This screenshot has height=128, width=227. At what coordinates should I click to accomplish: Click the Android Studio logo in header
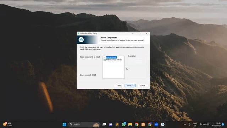(81, 39)
